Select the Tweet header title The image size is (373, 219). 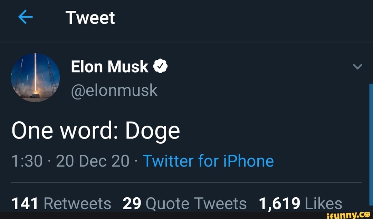90,17
